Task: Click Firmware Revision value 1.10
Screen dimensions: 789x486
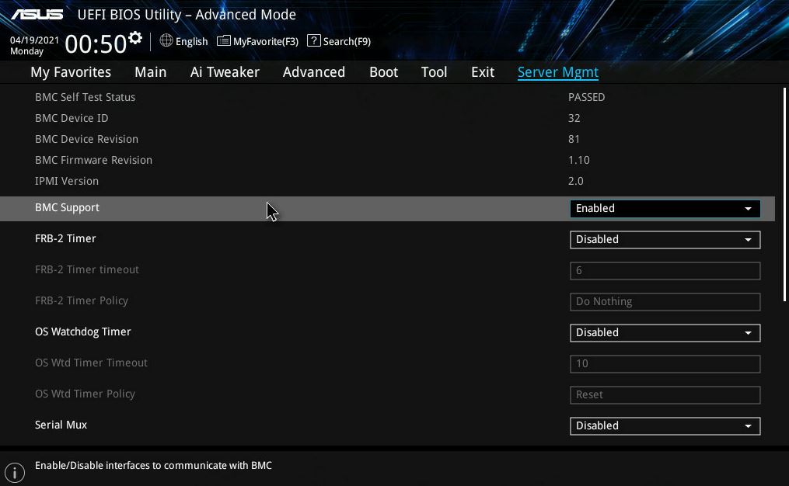Action: pyautogui.click(x=578, y=161)
